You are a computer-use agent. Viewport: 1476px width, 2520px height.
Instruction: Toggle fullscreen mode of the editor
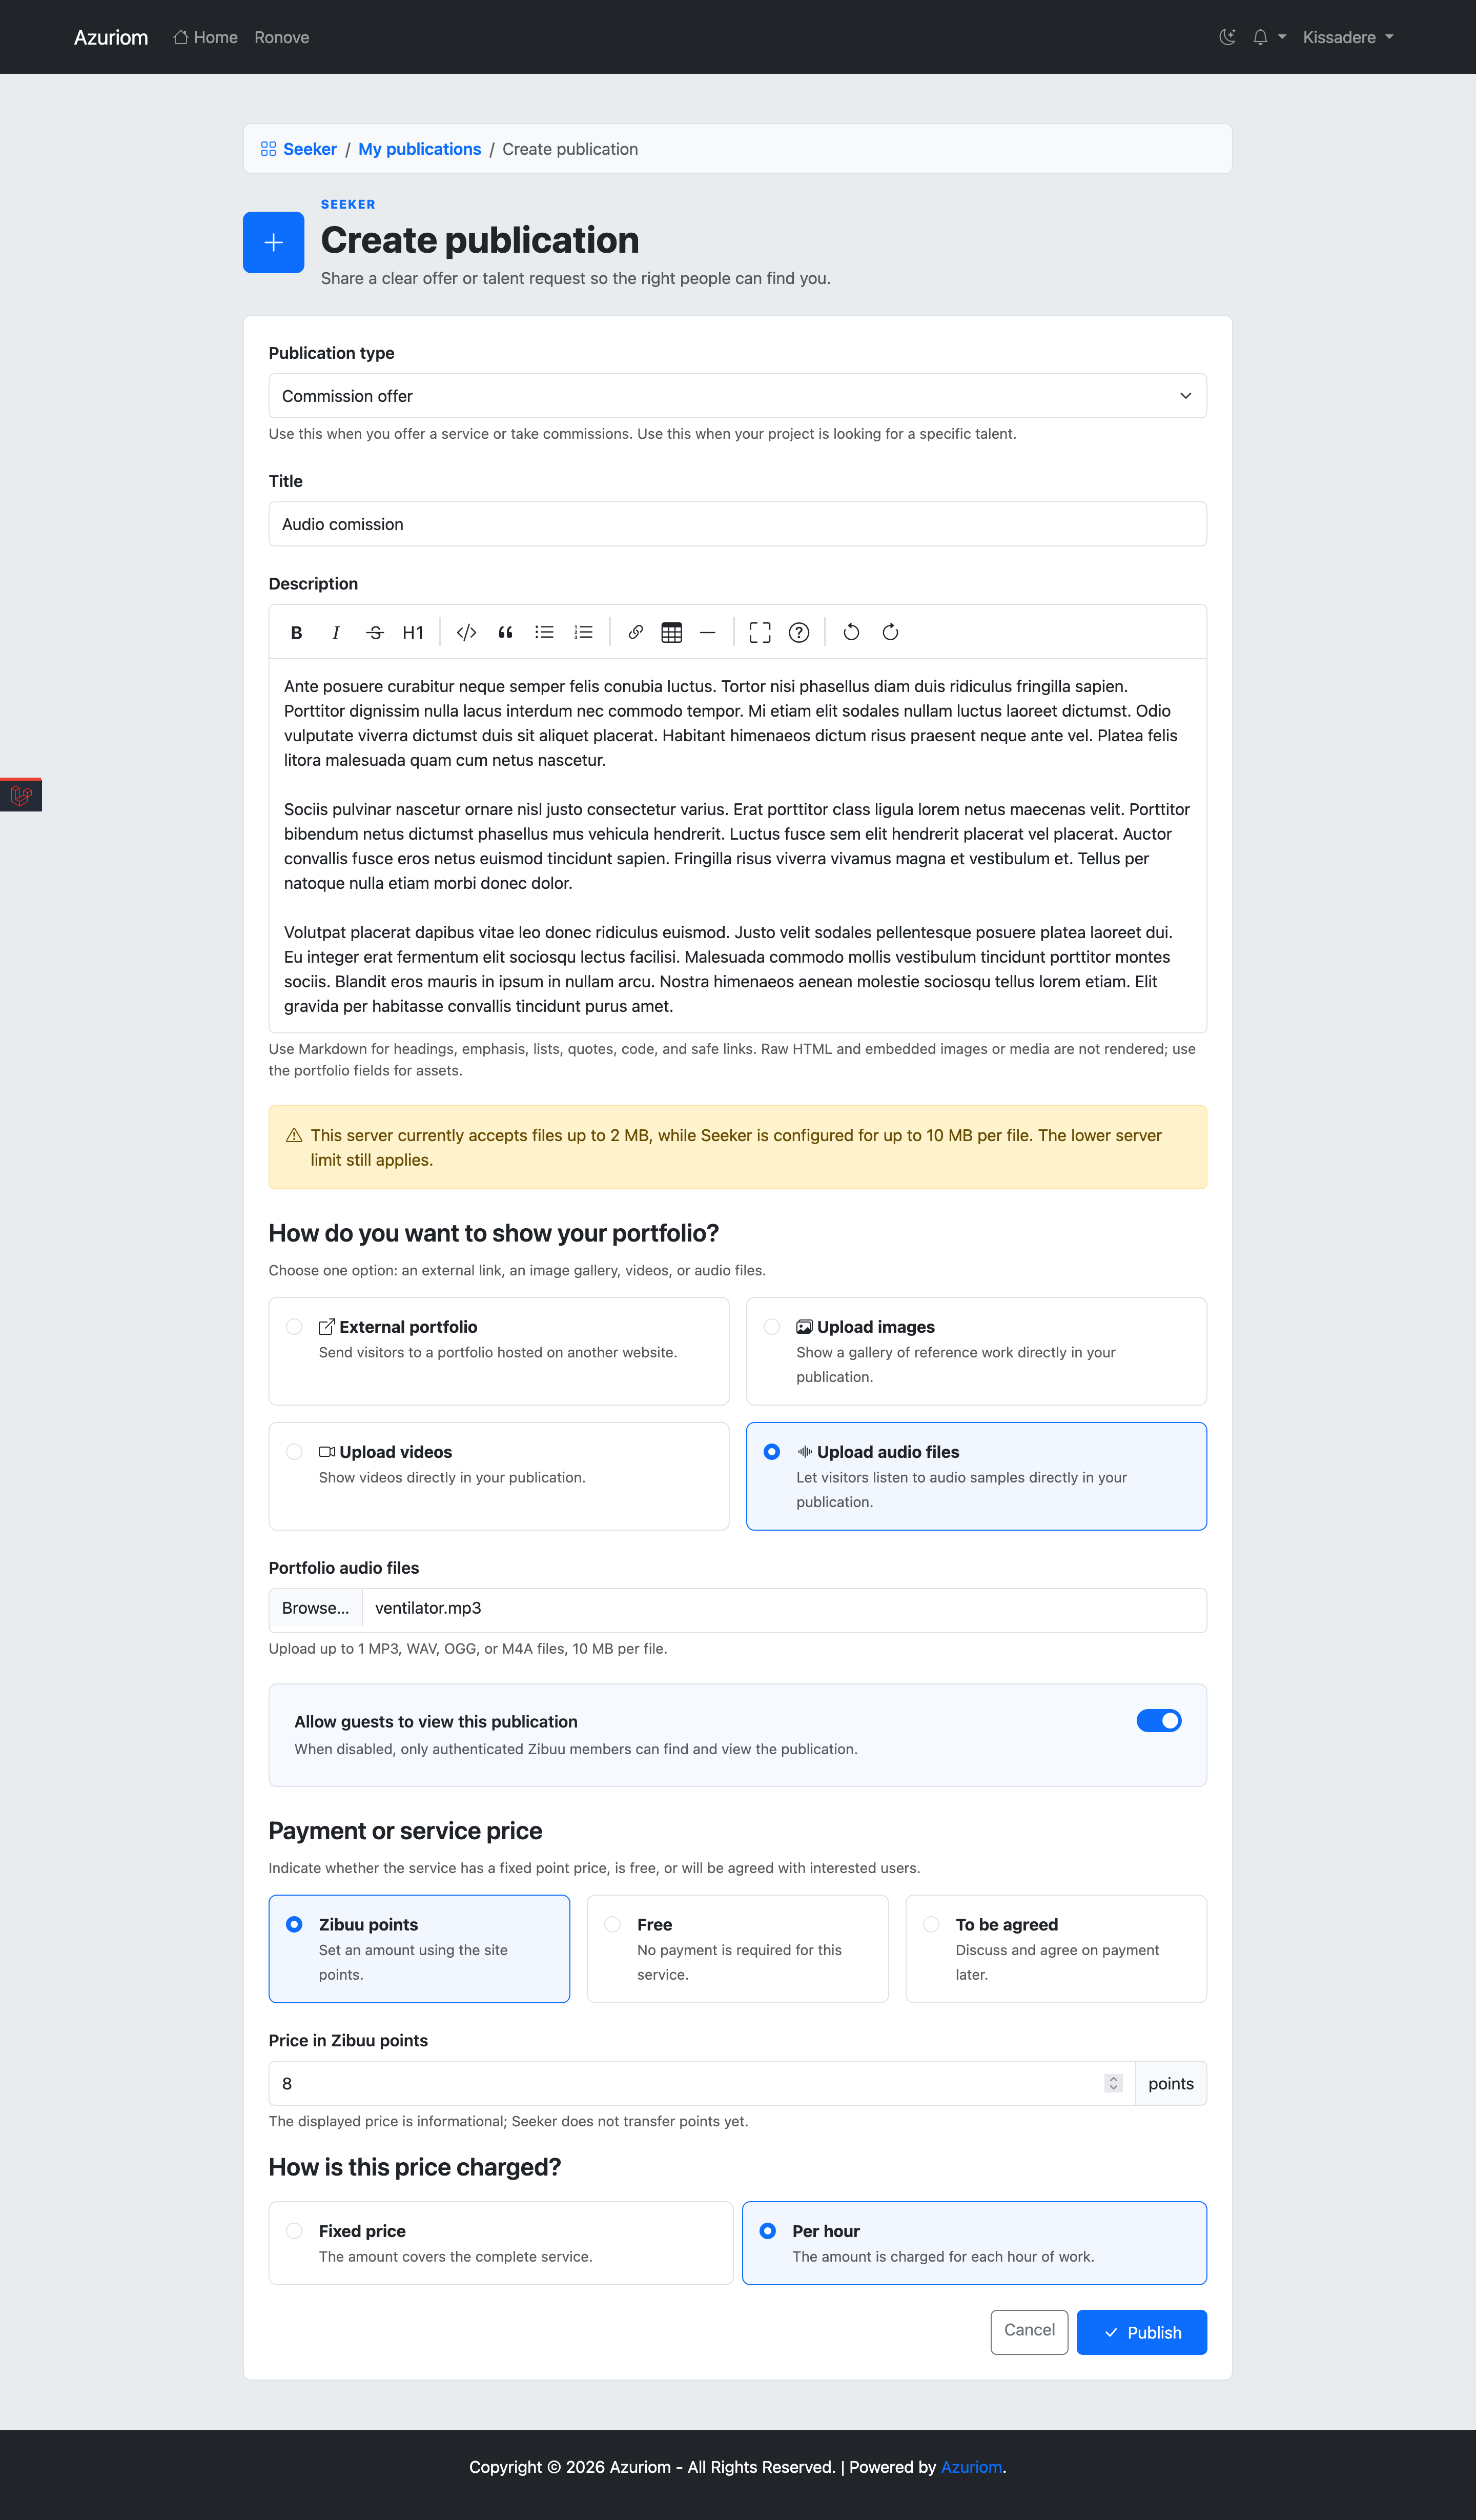point(760,632)
